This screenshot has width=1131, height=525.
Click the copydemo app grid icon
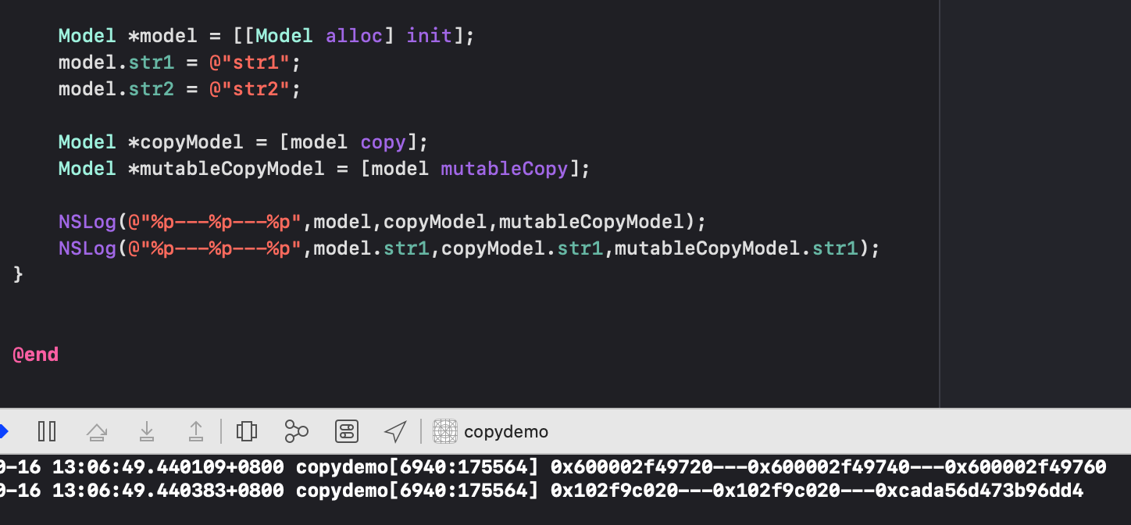click(445, 431)
